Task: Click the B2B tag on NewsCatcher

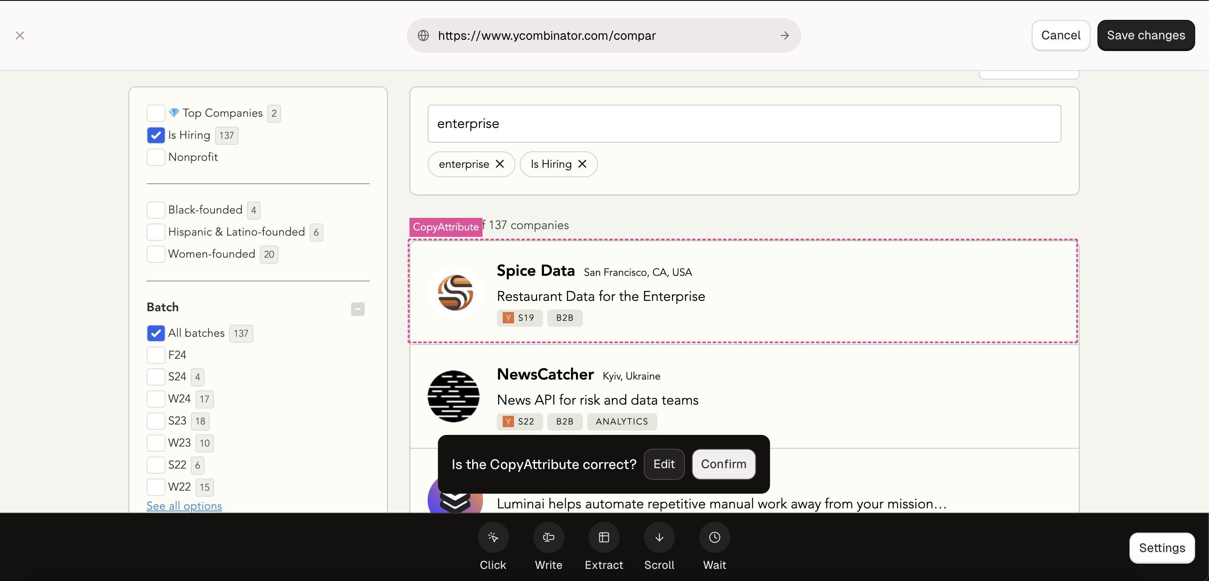Action: pyautogui.click(x=565, y=421)
